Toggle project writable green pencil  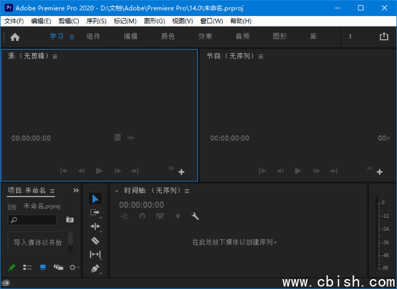12,267
